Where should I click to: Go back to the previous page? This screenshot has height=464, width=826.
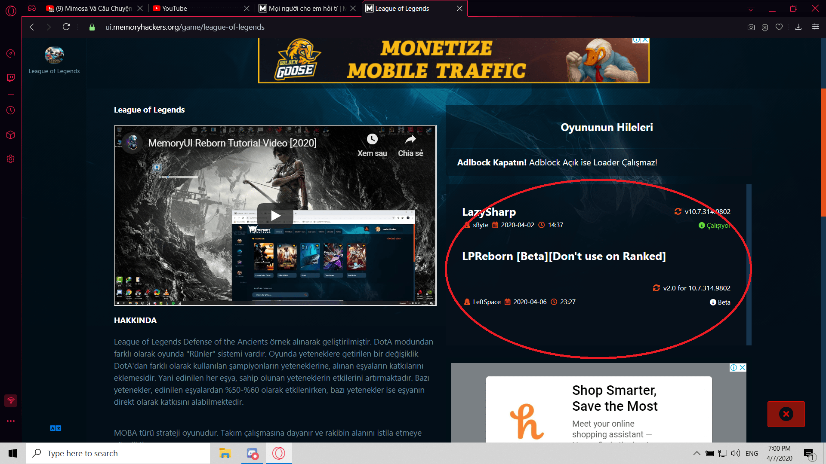(32, 27)
